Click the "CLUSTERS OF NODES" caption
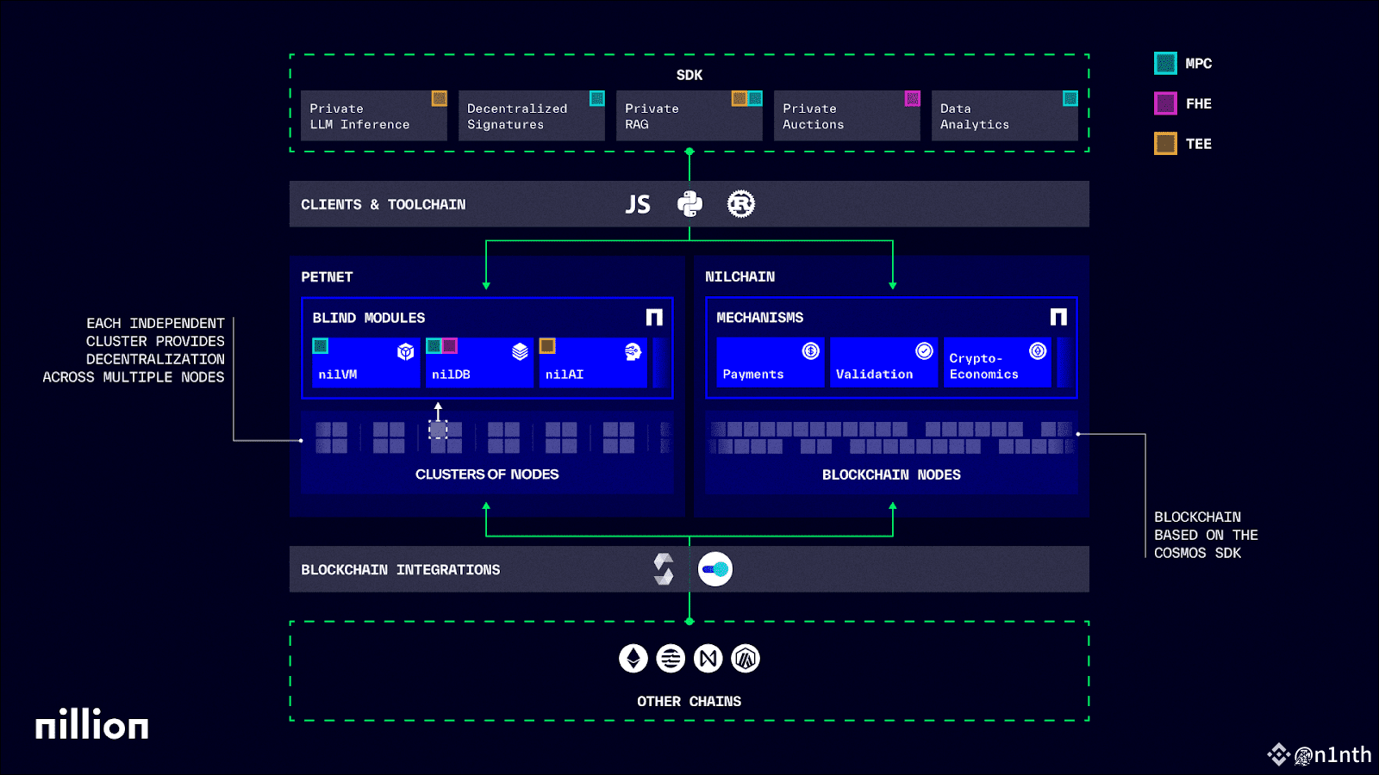Viewport: 1379px width, 775px height. tap(487, 474)
